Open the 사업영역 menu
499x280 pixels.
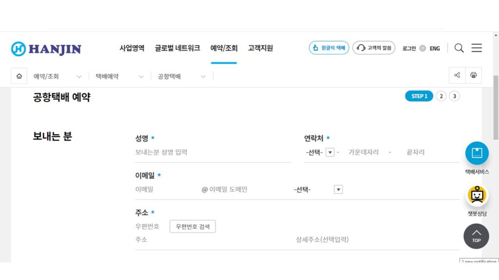pyautogui.click(x=132, y=48)
